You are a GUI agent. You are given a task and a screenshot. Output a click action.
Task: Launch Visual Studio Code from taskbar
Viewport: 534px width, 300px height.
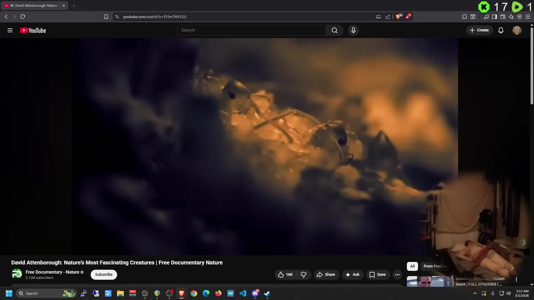tap(243, 293)
